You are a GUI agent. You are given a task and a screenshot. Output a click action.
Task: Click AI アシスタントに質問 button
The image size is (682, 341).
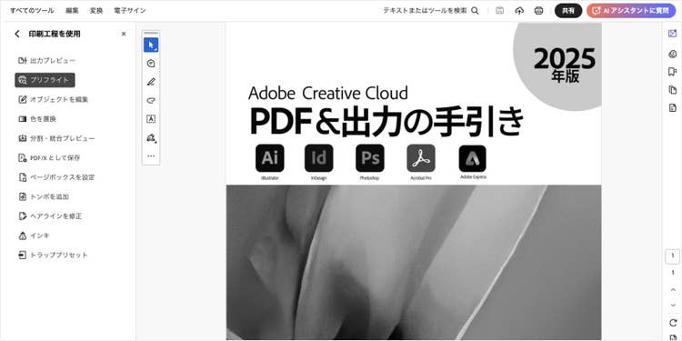point(631,11)
